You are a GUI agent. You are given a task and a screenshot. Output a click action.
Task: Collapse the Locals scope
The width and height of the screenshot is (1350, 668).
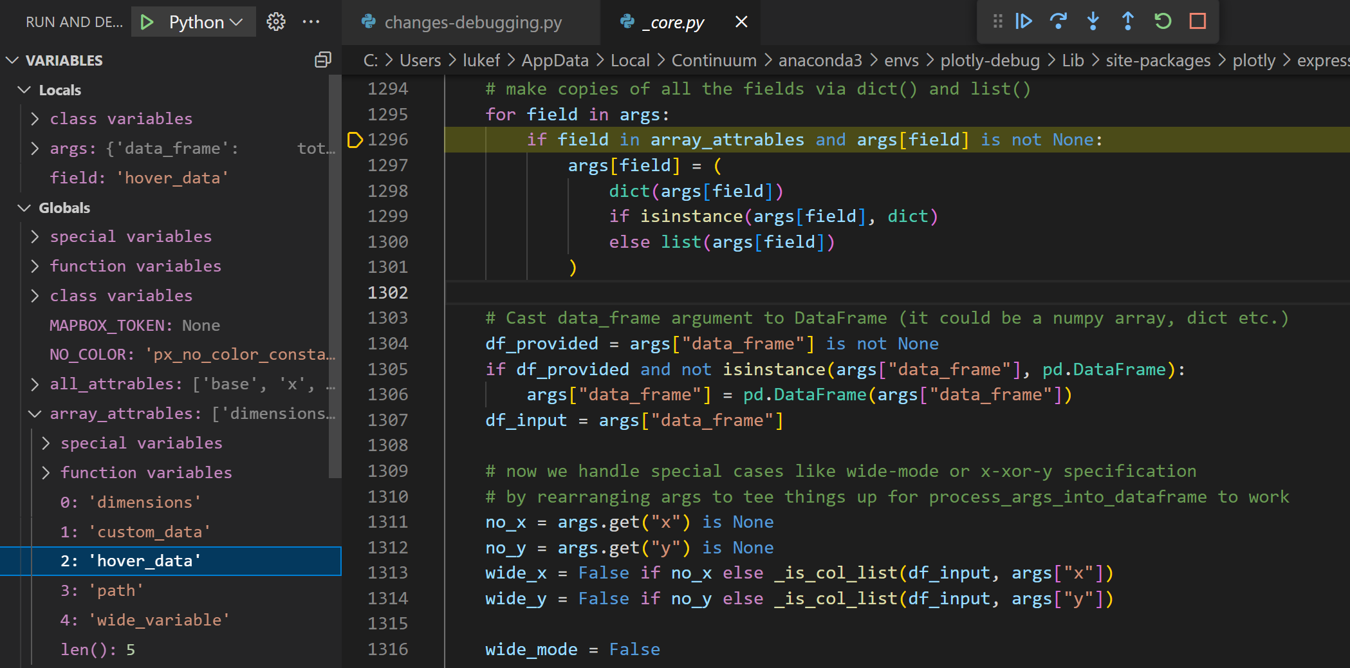tap(24, 90)
